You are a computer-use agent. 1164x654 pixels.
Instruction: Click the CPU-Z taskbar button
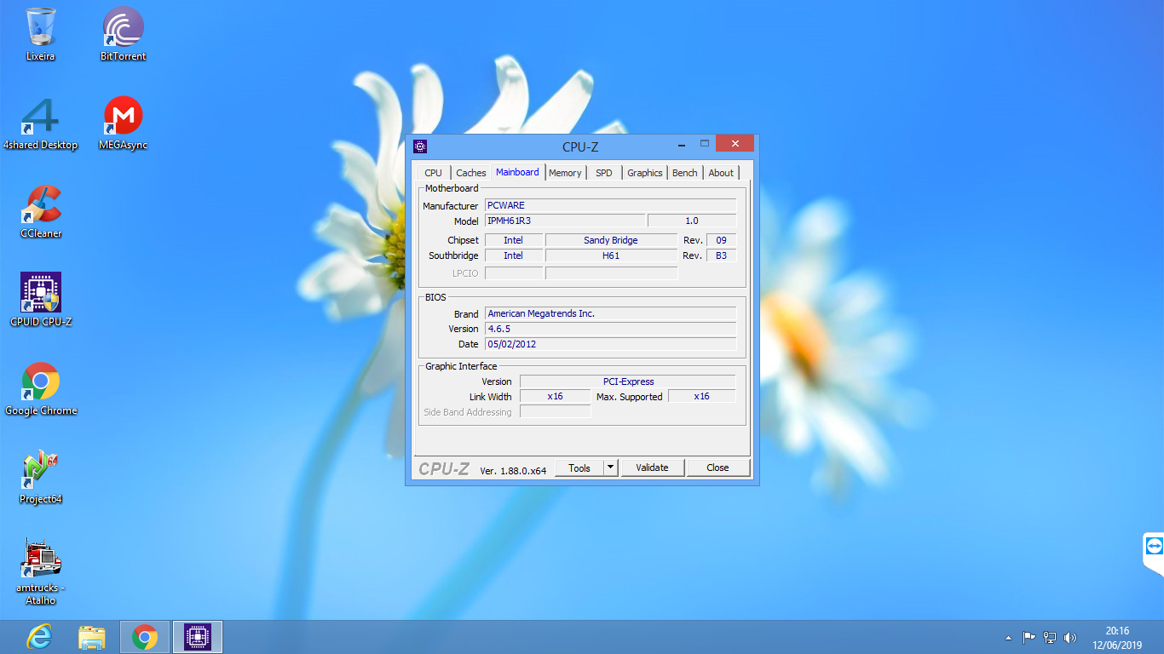(x=198, y=637)
